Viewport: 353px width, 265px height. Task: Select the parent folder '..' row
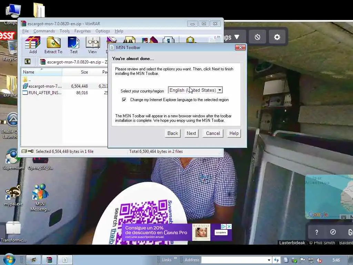tap(64, 80)
